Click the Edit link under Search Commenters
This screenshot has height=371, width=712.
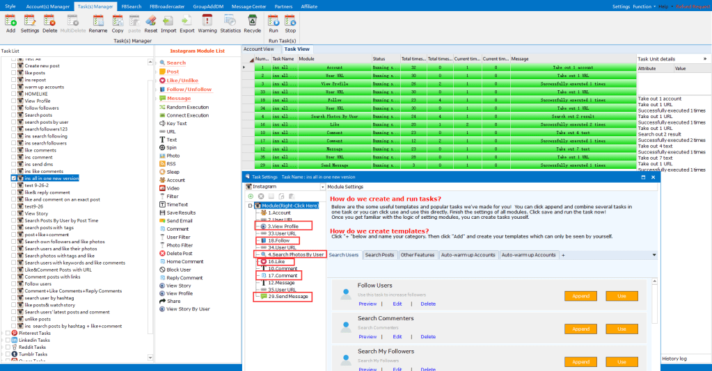pyautogui.click(x=397, y=337)
